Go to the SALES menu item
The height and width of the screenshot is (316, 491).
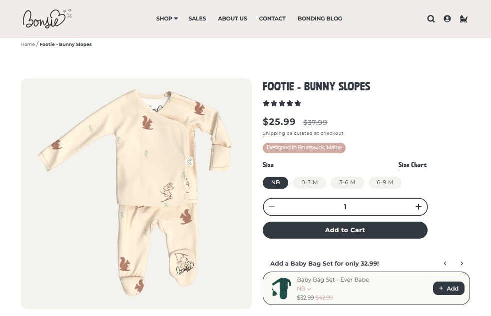197,19
